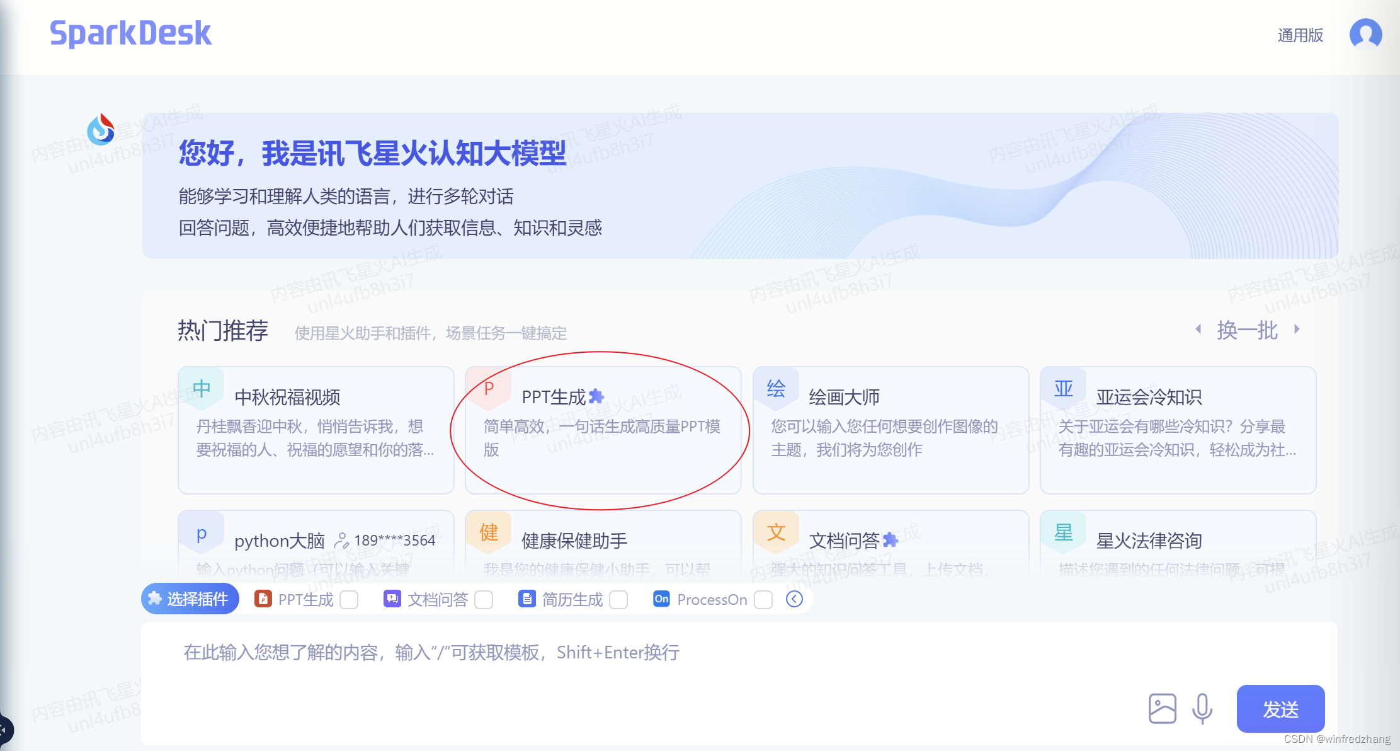
Task: Open the 亚运会冷知识 card
Action: pyautogui.click(x=1178, y=430)
